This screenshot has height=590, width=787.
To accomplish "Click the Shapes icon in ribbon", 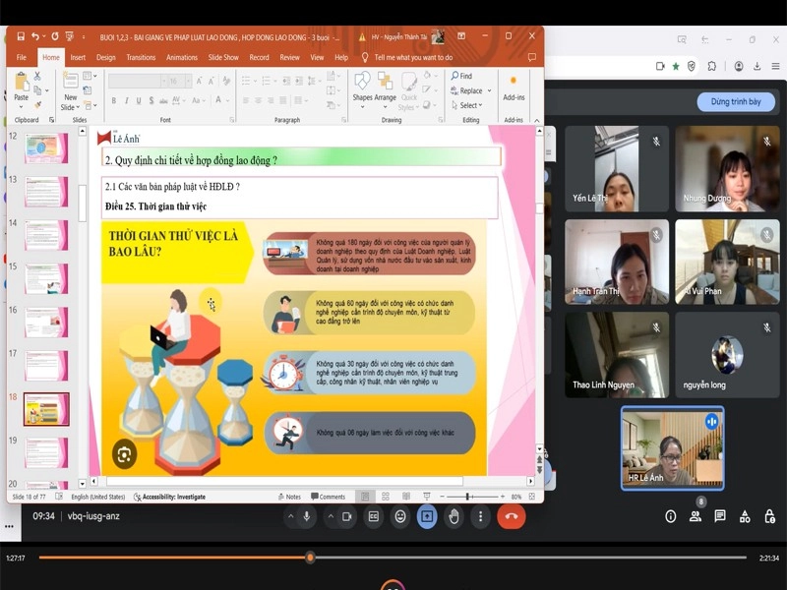I will (362, 83).
